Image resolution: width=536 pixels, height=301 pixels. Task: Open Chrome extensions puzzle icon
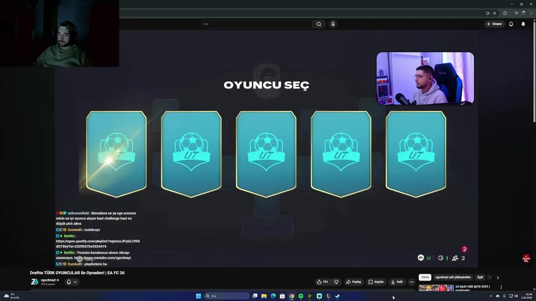coord(505,13)
